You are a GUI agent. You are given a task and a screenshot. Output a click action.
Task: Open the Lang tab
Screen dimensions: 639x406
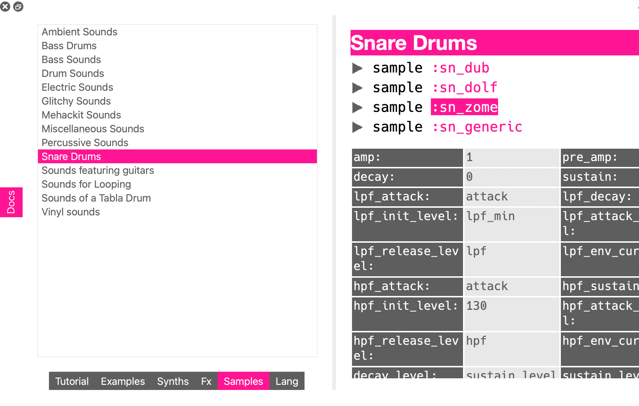(x=287, y=381)
